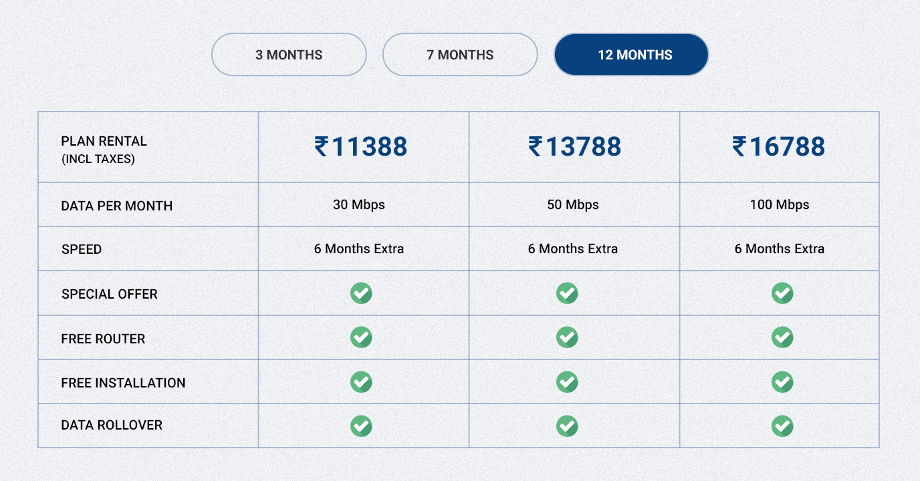This screenshot has width=920, height=481.
Task: Click Special Offer checkmark for ₹16788 plan
Action: 782,293
